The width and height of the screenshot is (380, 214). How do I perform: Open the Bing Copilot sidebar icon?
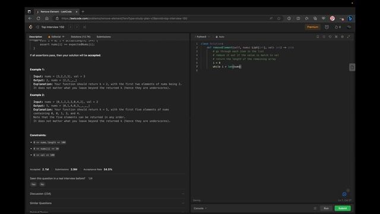(350, 18)
